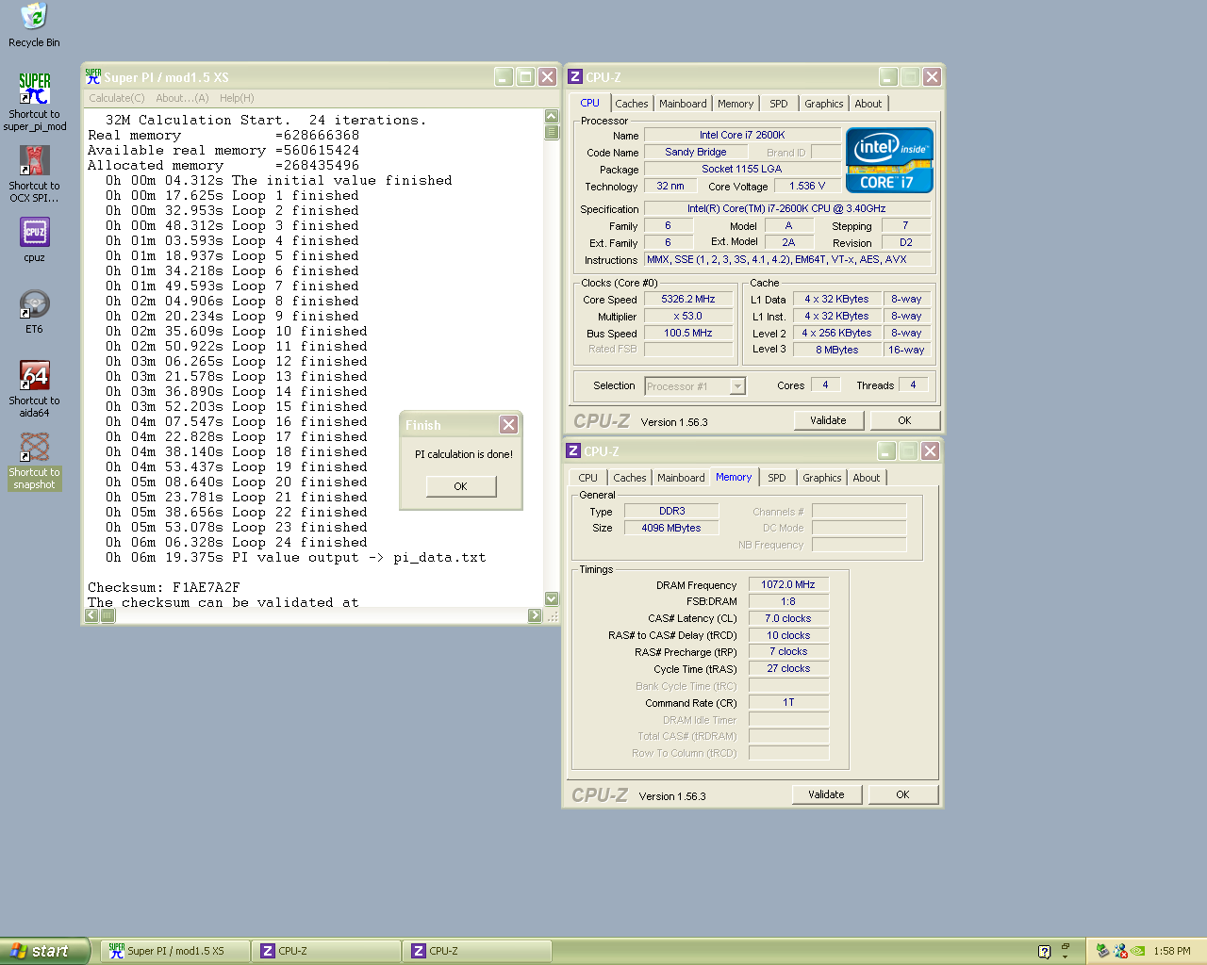1207x965 pixels.
Task: Expand the Processor #1 selection dropdown
Action: 737,386
